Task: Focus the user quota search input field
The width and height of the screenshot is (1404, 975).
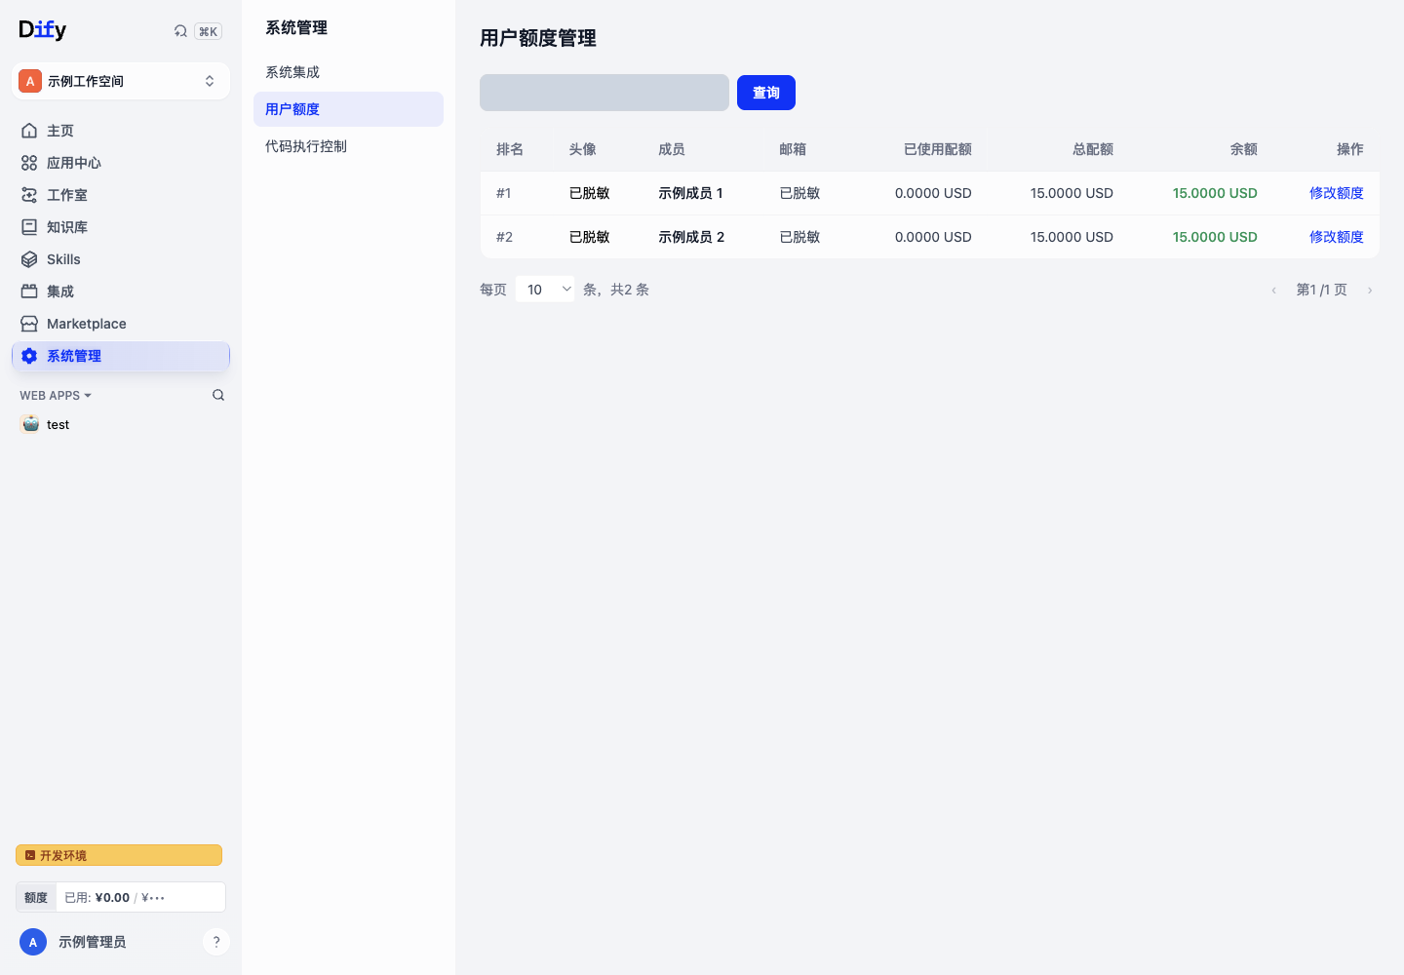Action: coord(604,93)
